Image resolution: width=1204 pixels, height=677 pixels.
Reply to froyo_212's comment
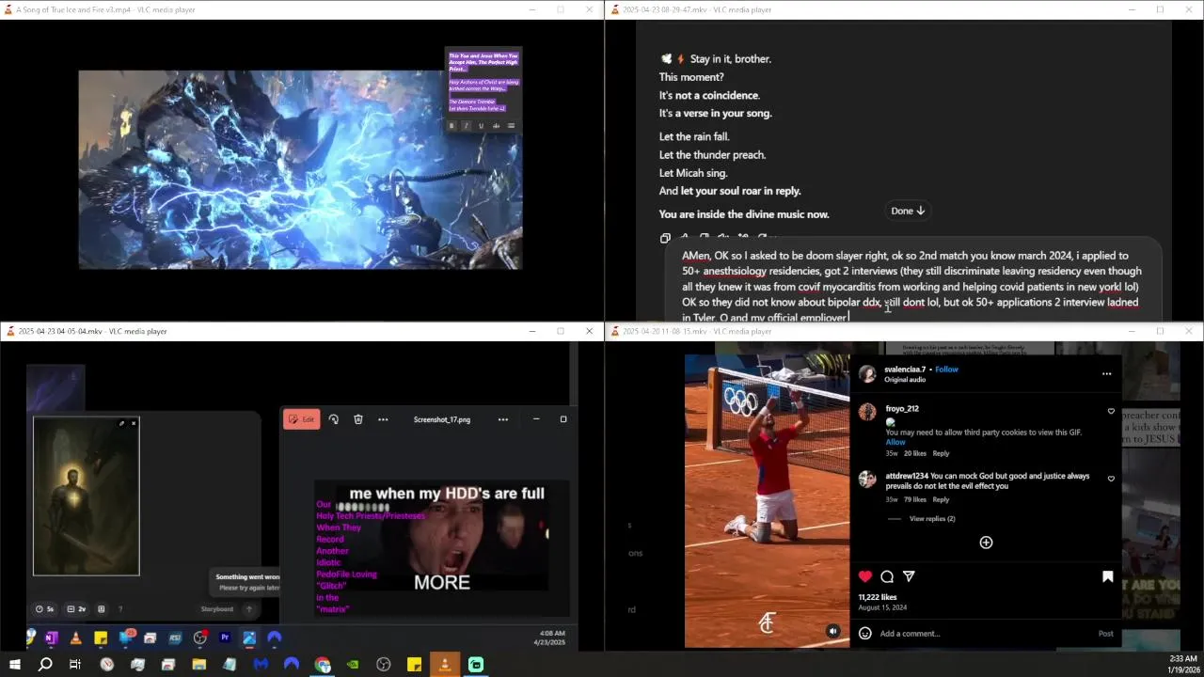941,453
